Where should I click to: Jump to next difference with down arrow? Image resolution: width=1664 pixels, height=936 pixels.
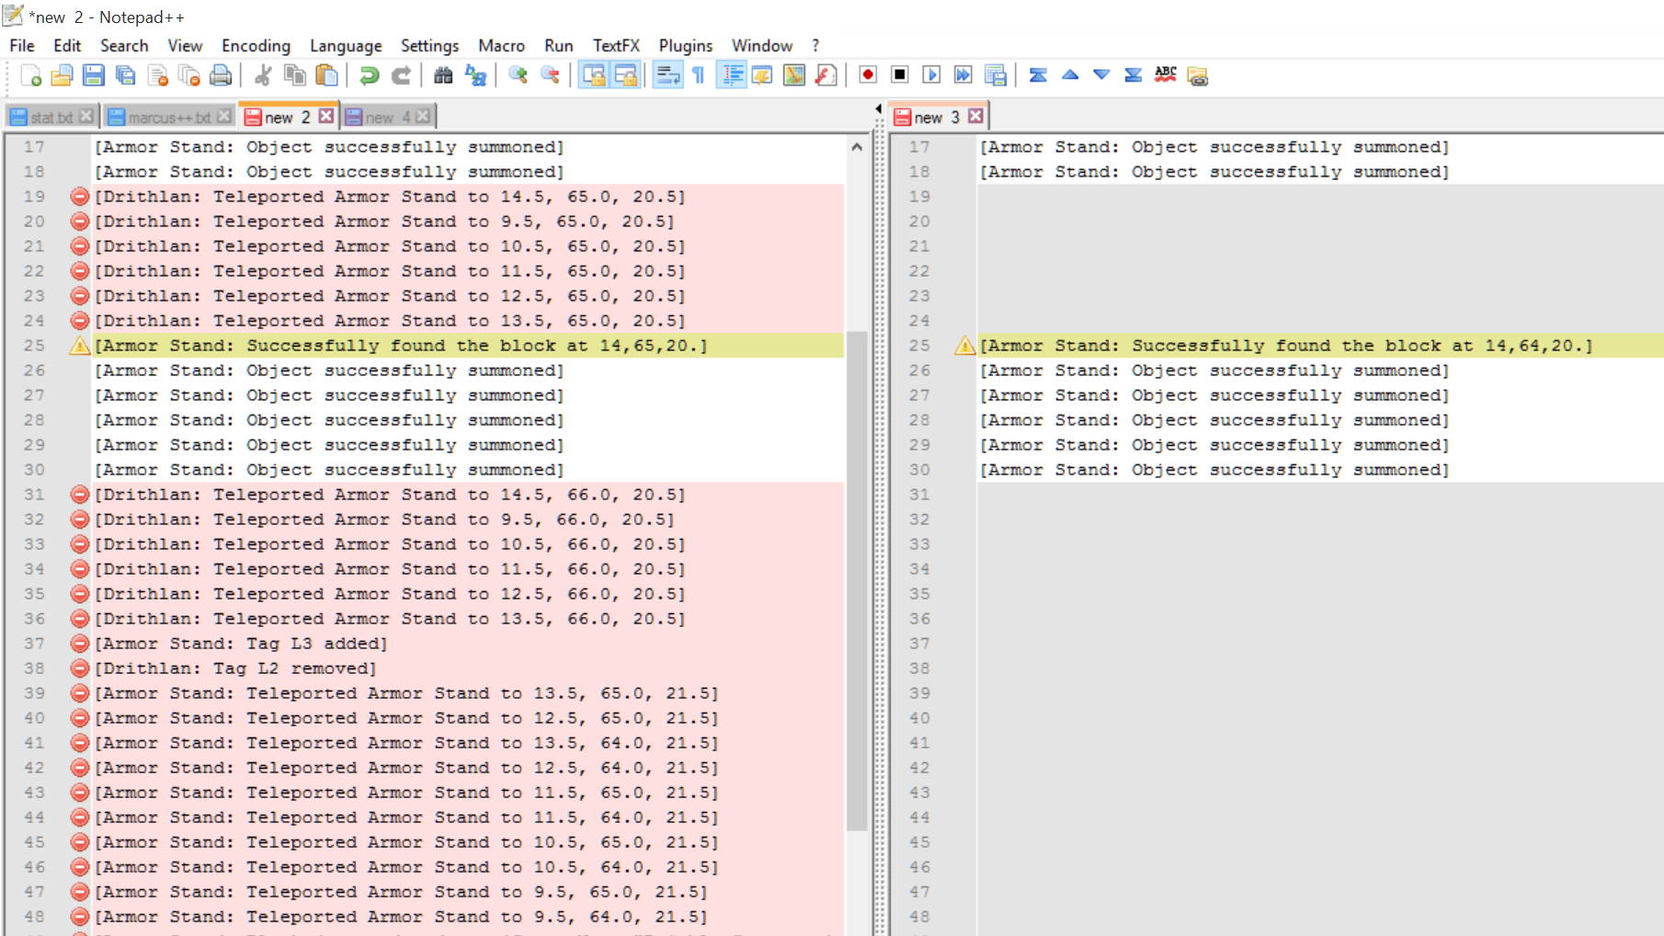1101,75
